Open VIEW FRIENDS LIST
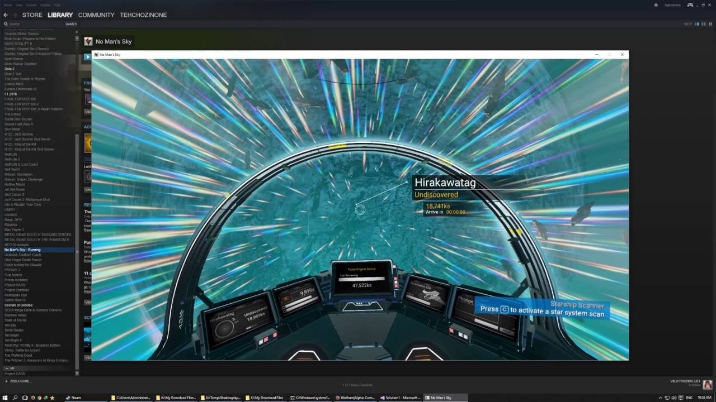Viewport: 716px width, 402px height. tap(685, 381)
